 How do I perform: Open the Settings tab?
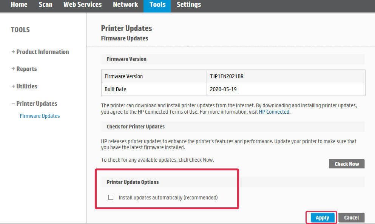point(189,5)
